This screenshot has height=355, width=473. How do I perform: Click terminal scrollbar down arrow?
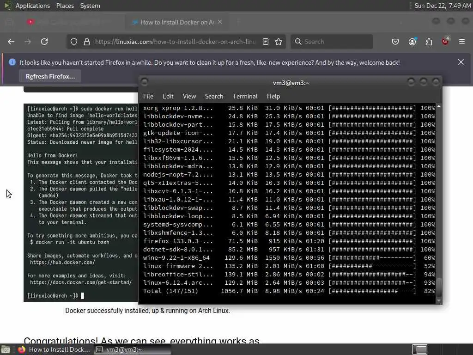click(x=439, y=300)
